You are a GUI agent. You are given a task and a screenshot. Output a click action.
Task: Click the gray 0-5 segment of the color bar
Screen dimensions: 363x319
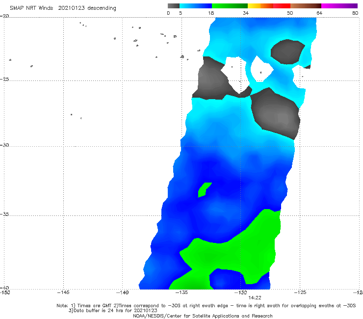click(173, 6)
